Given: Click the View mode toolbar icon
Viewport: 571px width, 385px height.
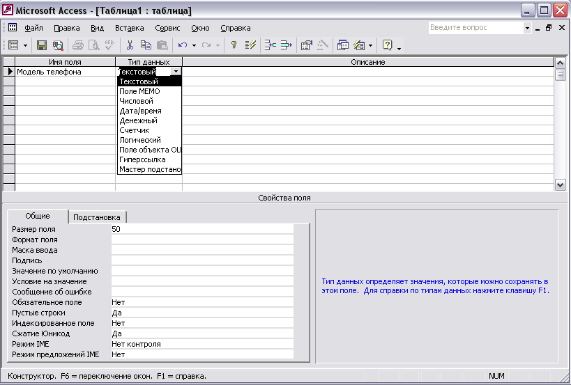Looking at the screenshot, I should tap(13, 45).
